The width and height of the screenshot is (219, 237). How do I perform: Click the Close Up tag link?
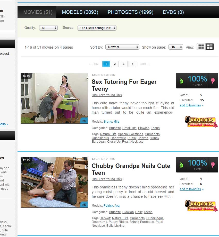114,142
